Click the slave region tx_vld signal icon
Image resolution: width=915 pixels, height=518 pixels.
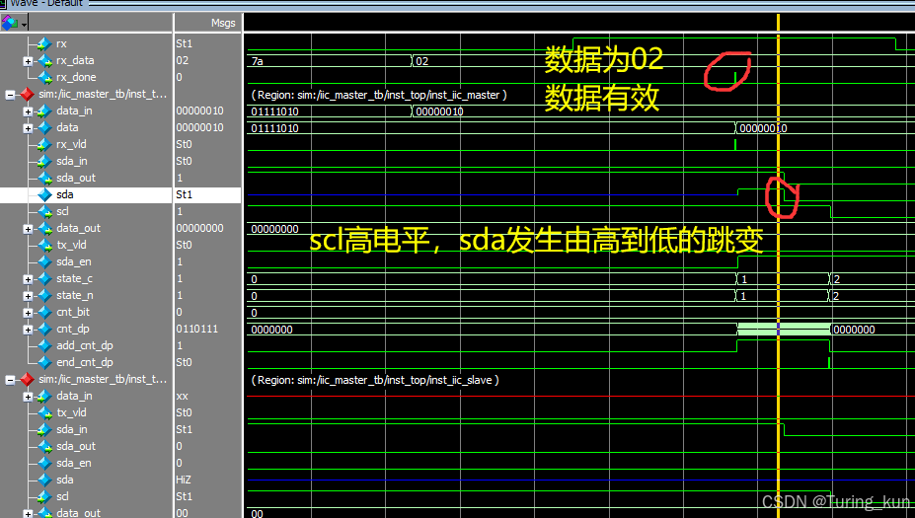[44, 413]
